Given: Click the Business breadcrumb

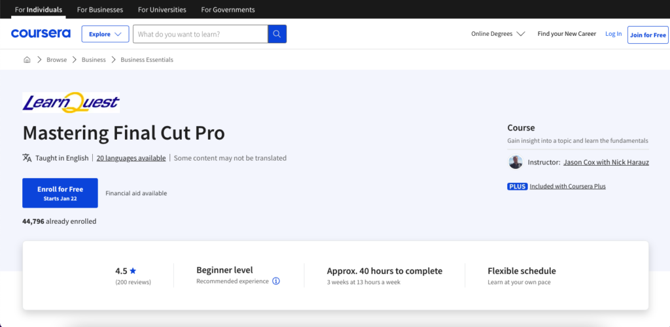Looking at the screenshot, I should click(x=94, y=59).
